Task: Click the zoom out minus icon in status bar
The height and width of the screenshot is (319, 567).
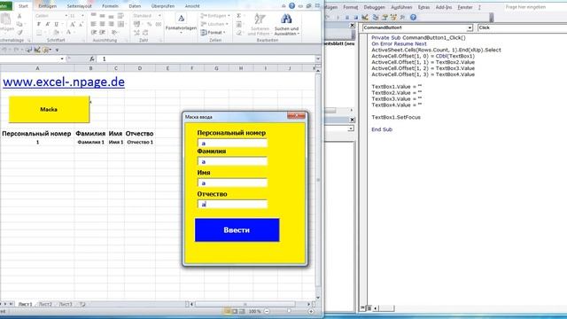Action: click(267, 311)
